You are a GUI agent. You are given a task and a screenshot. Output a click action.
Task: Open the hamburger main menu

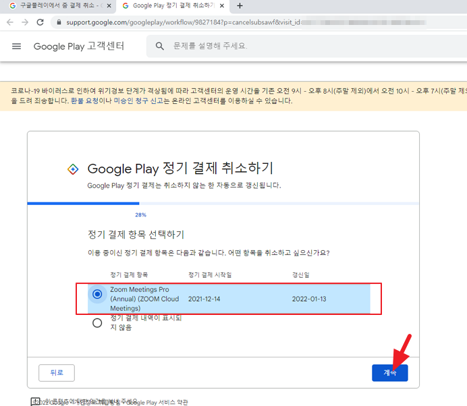(16, 46)
